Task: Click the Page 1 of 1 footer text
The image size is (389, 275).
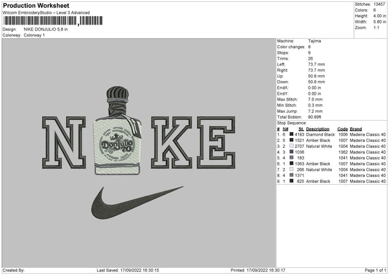Action: coord(375,270)
